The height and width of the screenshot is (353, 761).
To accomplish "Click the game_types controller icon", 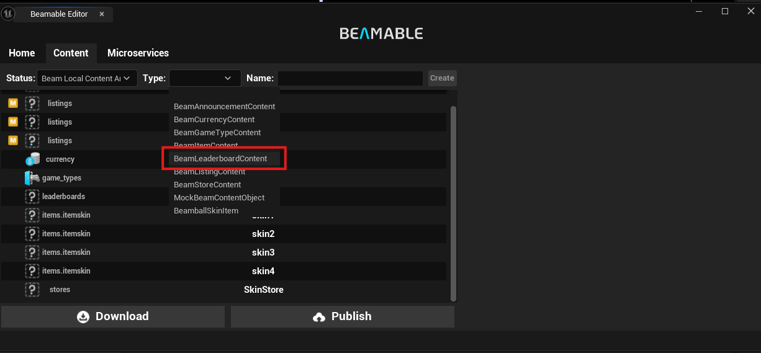I will [32, 178].
